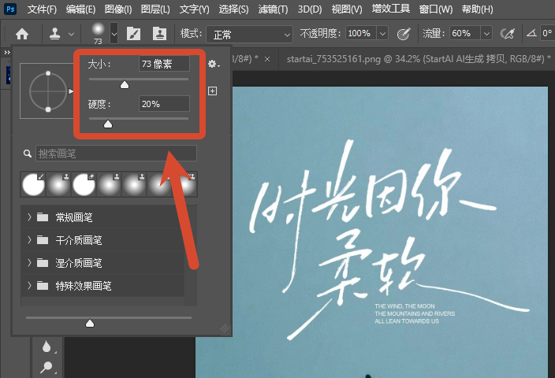Open the 3D(D) menu
This screenshot has width=555, height=378.
(x=310, y=9)
